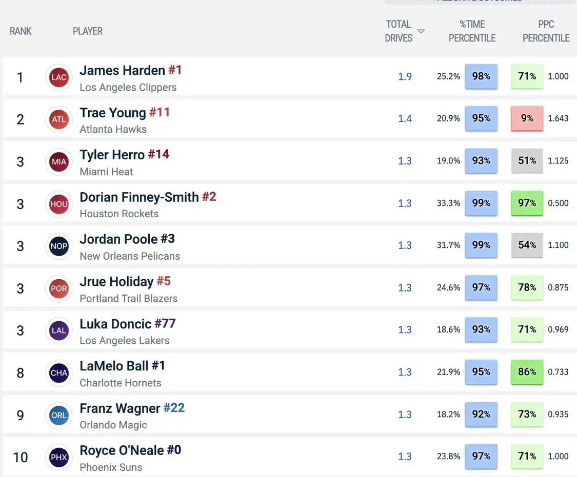Viewport: 577px width, 477px height.
Task: Click Dorian Finney-Smith's green 97% badge
Action: [x=527, y=203]
